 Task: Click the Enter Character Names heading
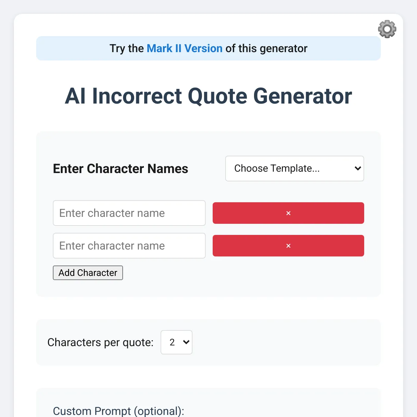click(x=121, y=169)
